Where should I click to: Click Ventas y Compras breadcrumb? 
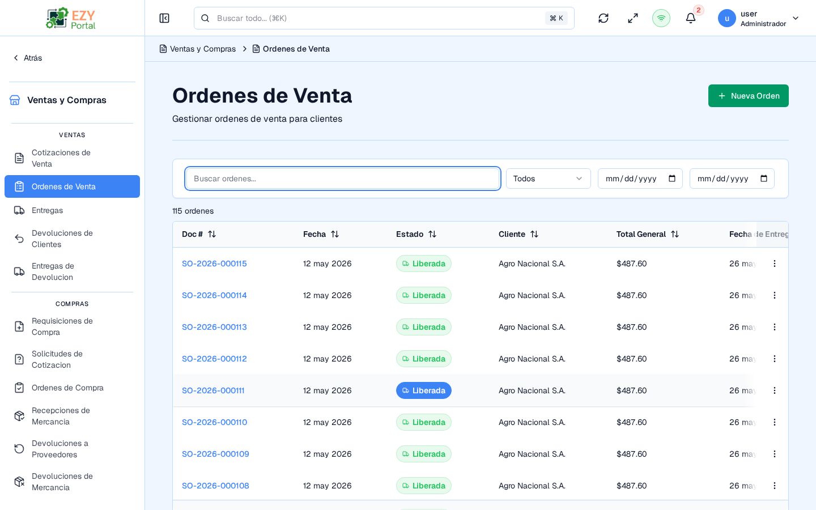click(x=197, y=49)
